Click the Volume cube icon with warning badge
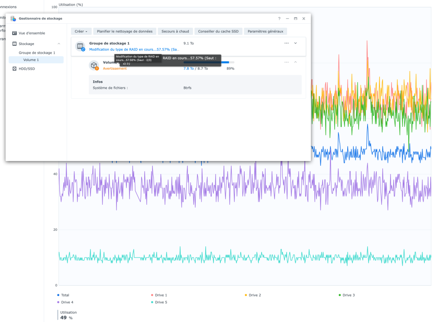 (94, 65)
